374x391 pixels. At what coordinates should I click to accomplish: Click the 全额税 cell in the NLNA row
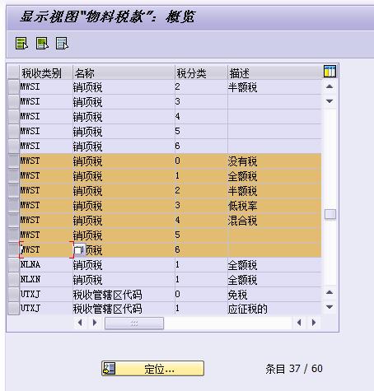(274, 265)
